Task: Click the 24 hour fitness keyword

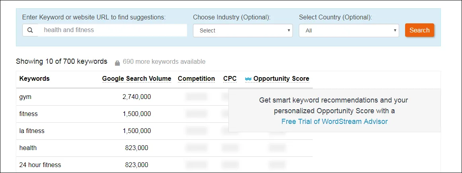Action: pos(40,165)
